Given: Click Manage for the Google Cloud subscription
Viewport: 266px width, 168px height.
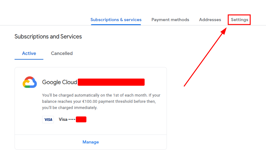Looking at the screenshot, I should pos(91,142).
